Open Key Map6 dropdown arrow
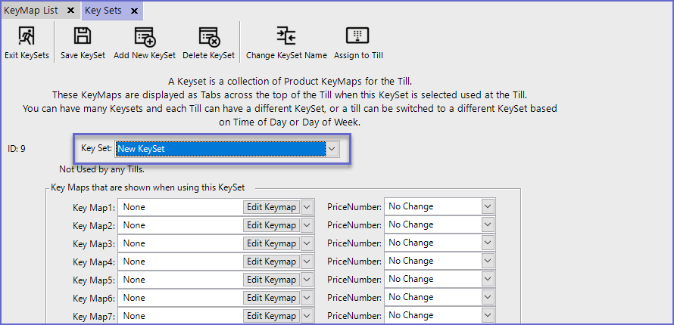The image size is (674, 325). 307,298
